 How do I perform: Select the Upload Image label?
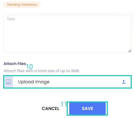click(34, 82)
